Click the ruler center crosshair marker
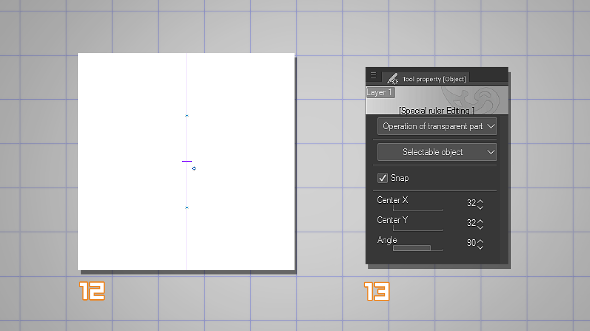Image resolution: width=590 pixels, height=331 pixels. pos(187,161)
